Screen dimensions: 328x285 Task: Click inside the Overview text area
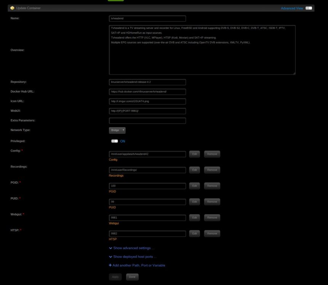[x=202, y=50]
